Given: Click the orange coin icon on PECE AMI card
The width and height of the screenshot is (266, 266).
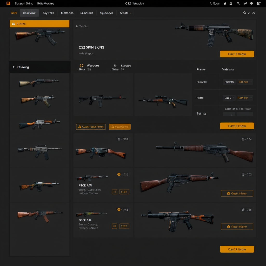Looking at the screenshot, I should coord(119,174).
